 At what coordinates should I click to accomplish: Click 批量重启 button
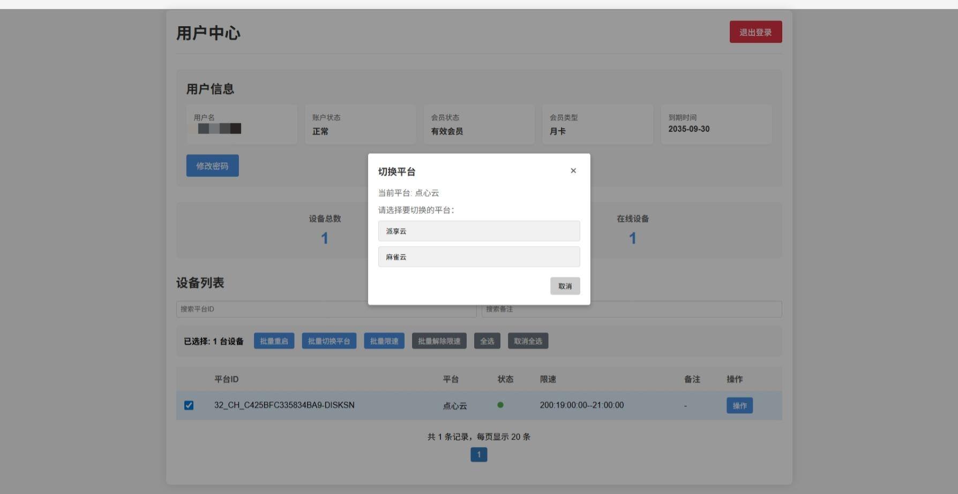(x=274, y=341)
